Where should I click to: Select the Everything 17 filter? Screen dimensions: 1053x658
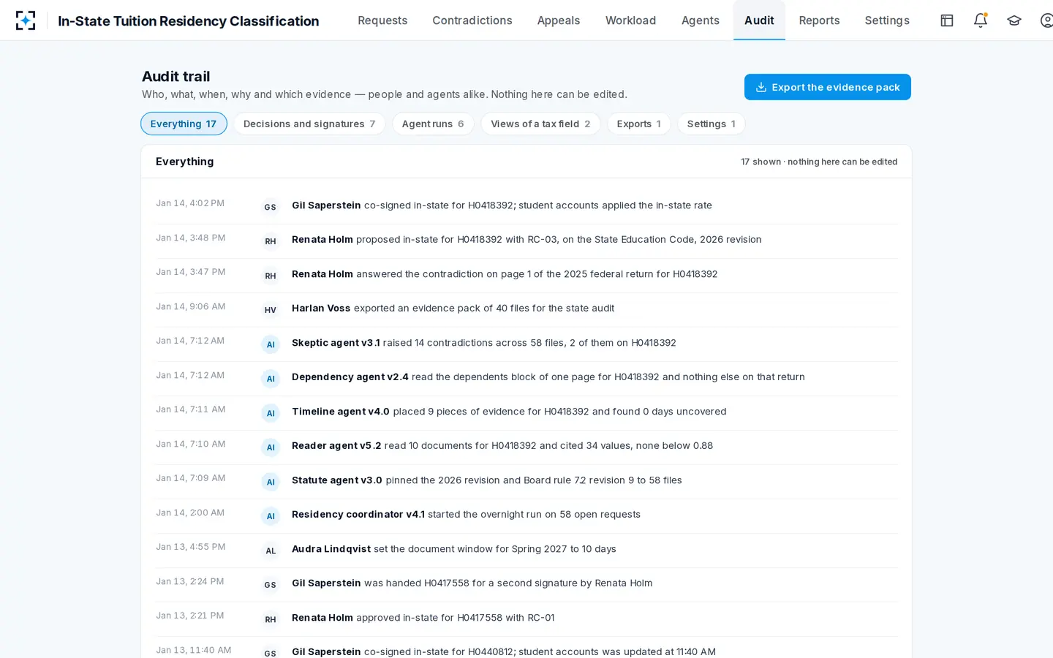click(184, 124)
